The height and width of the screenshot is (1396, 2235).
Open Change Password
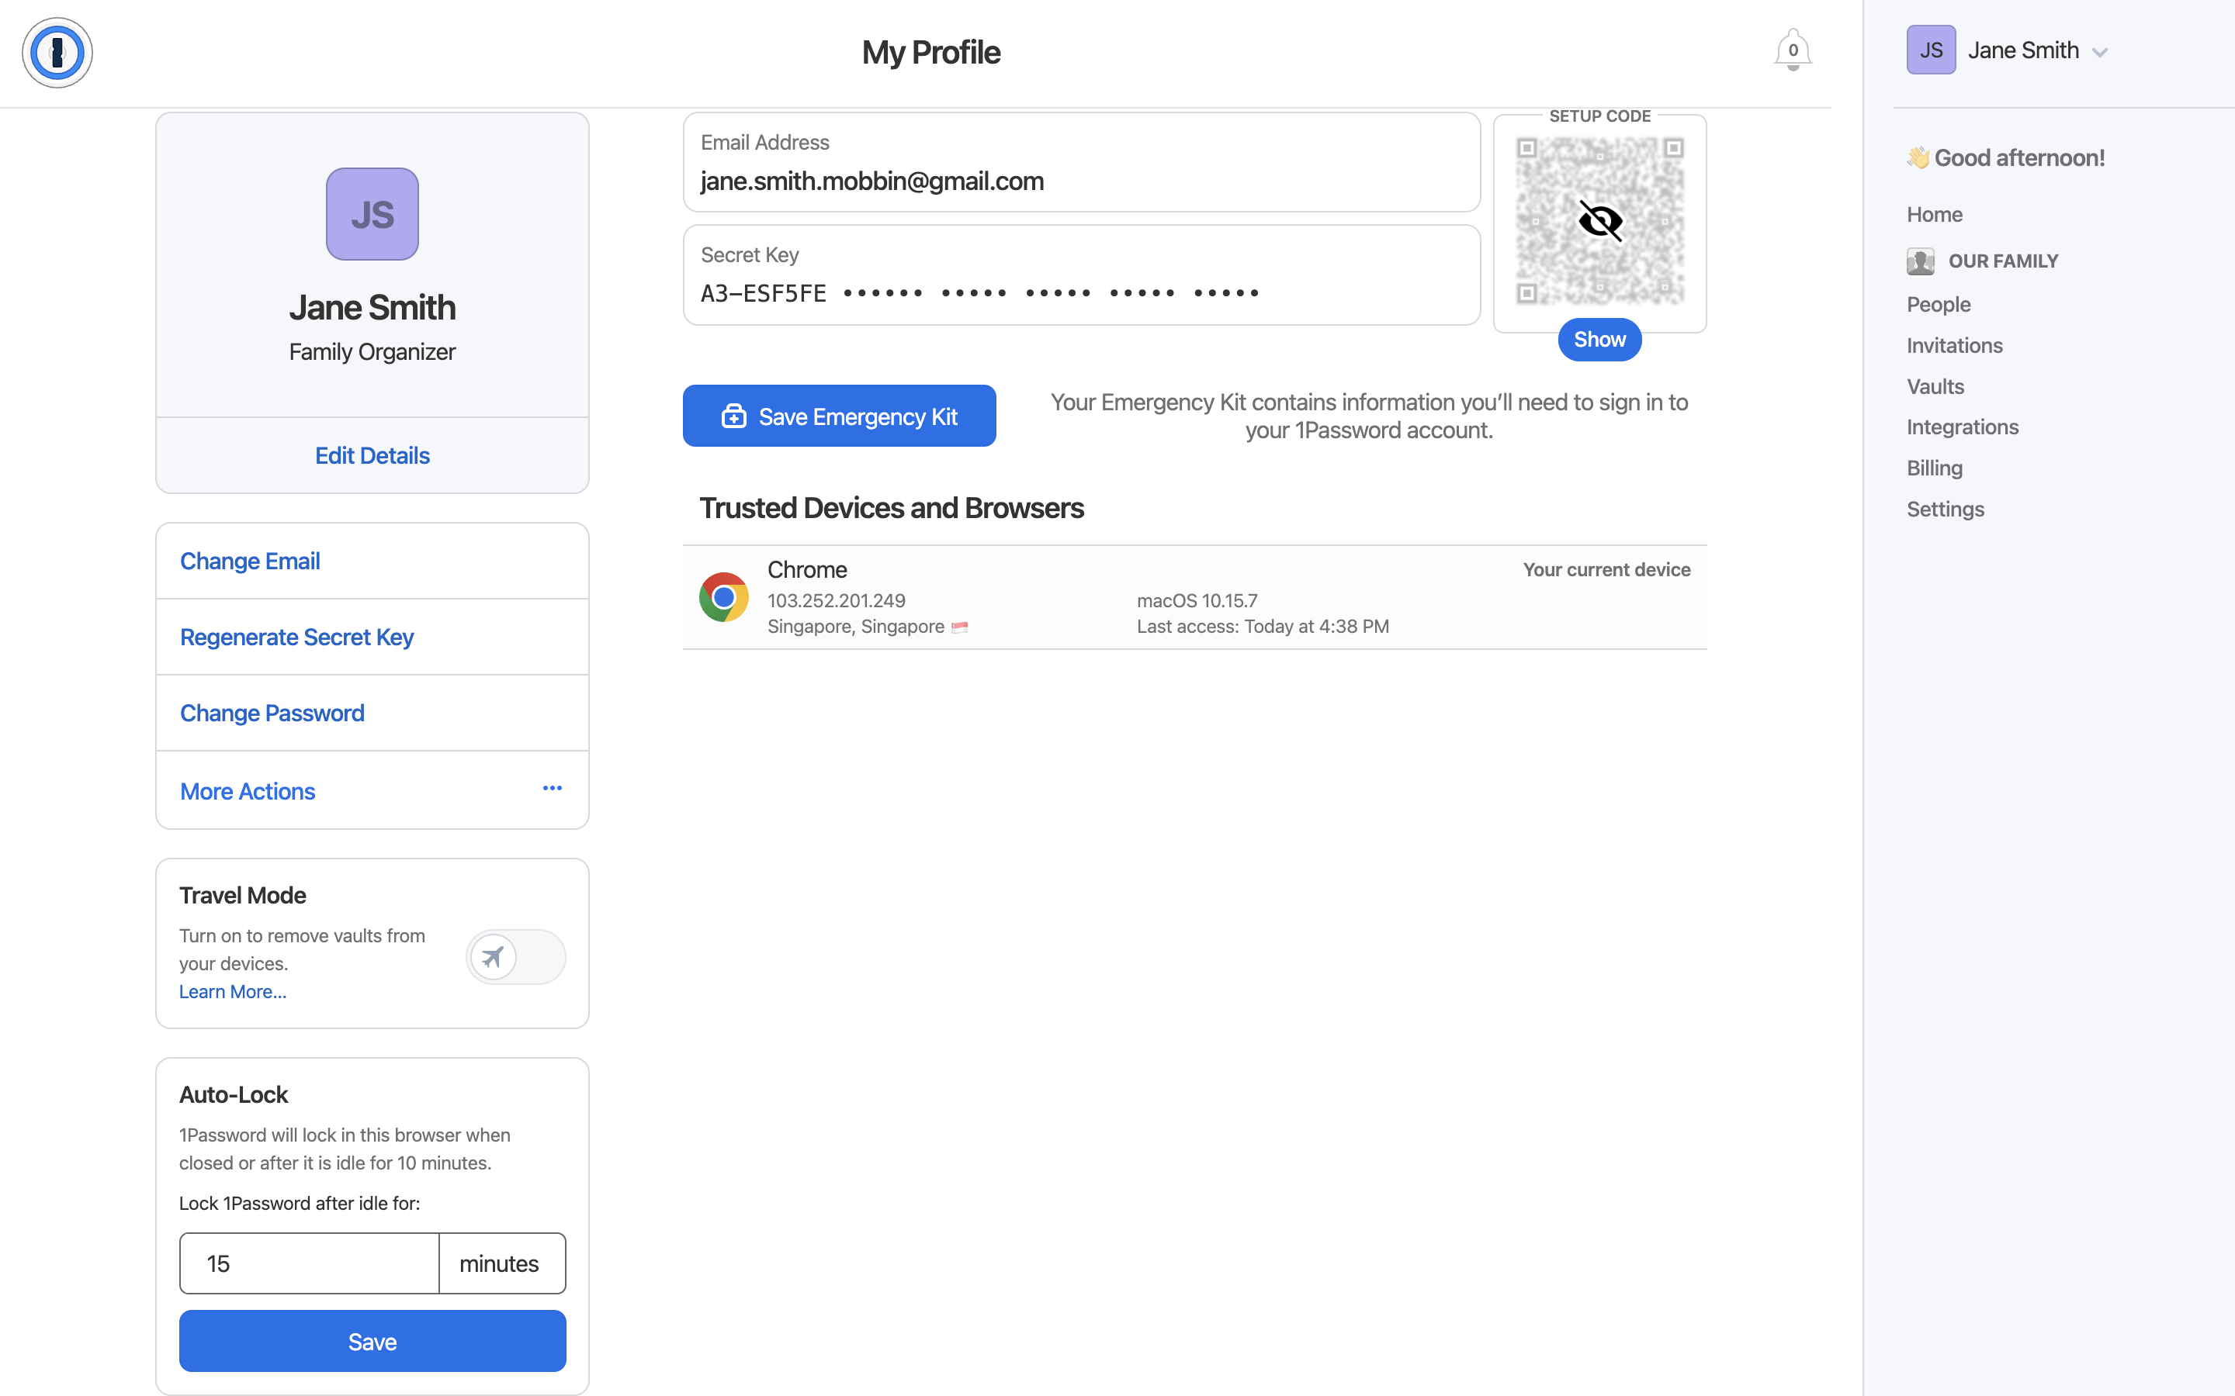372,713
